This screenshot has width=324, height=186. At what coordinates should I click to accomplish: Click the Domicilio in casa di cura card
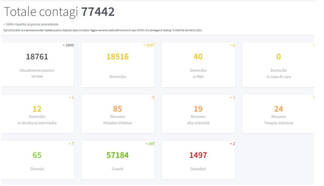tap(278, 65)
